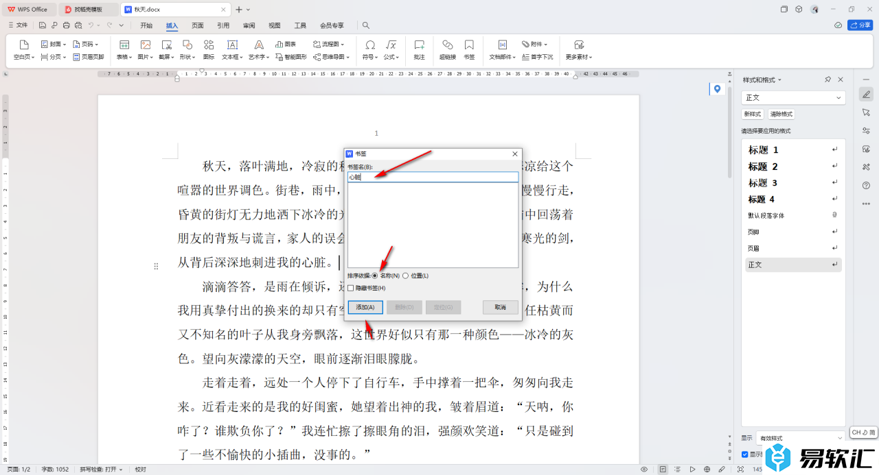Open the Symbol tool
The width and height of the screenshot is (879, 475).
(370, 49)
